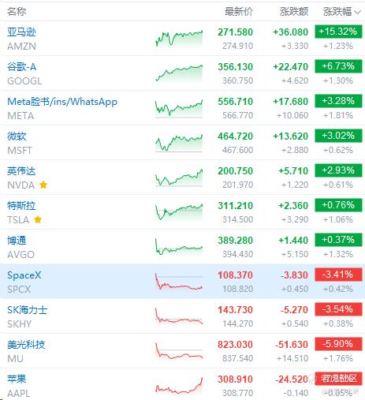Toggle the favorite star next to TSLA
365x400 pixels.
pyautogui.click(x=38, y=219)
